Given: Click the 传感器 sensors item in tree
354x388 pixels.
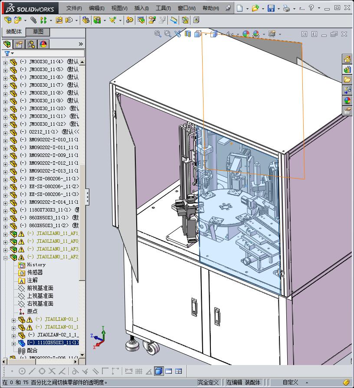Looking at the screenshot, I should [35, 272].
